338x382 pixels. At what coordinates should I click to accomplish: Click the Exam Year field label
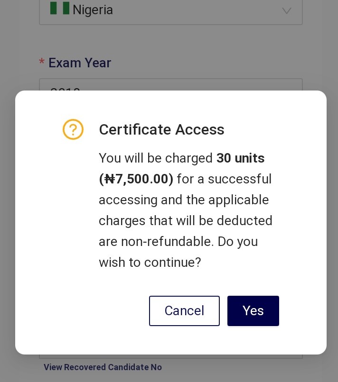click(80, 63)
